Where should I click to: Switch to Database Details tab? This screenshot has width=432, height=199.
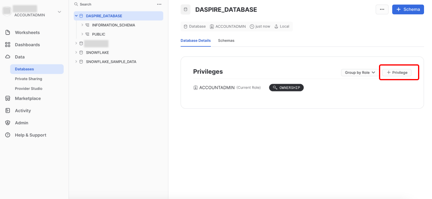click(196, 41)
